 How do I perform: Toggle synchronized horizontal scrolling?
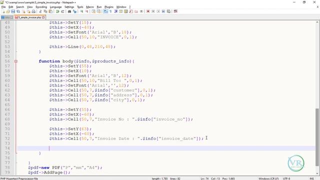pyautogui.click(x=98, y=11)
